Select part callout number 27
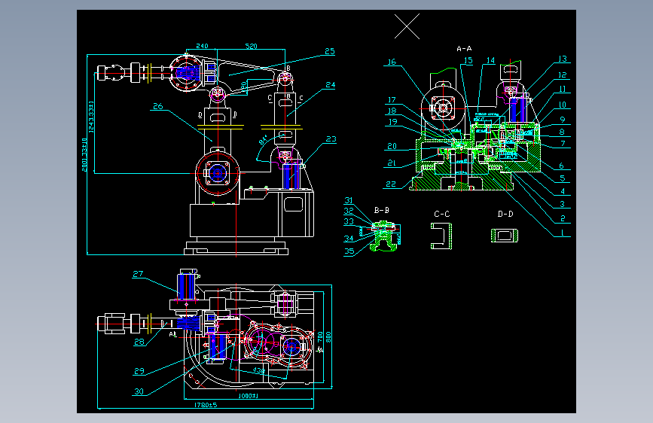 tap(138, 274)
